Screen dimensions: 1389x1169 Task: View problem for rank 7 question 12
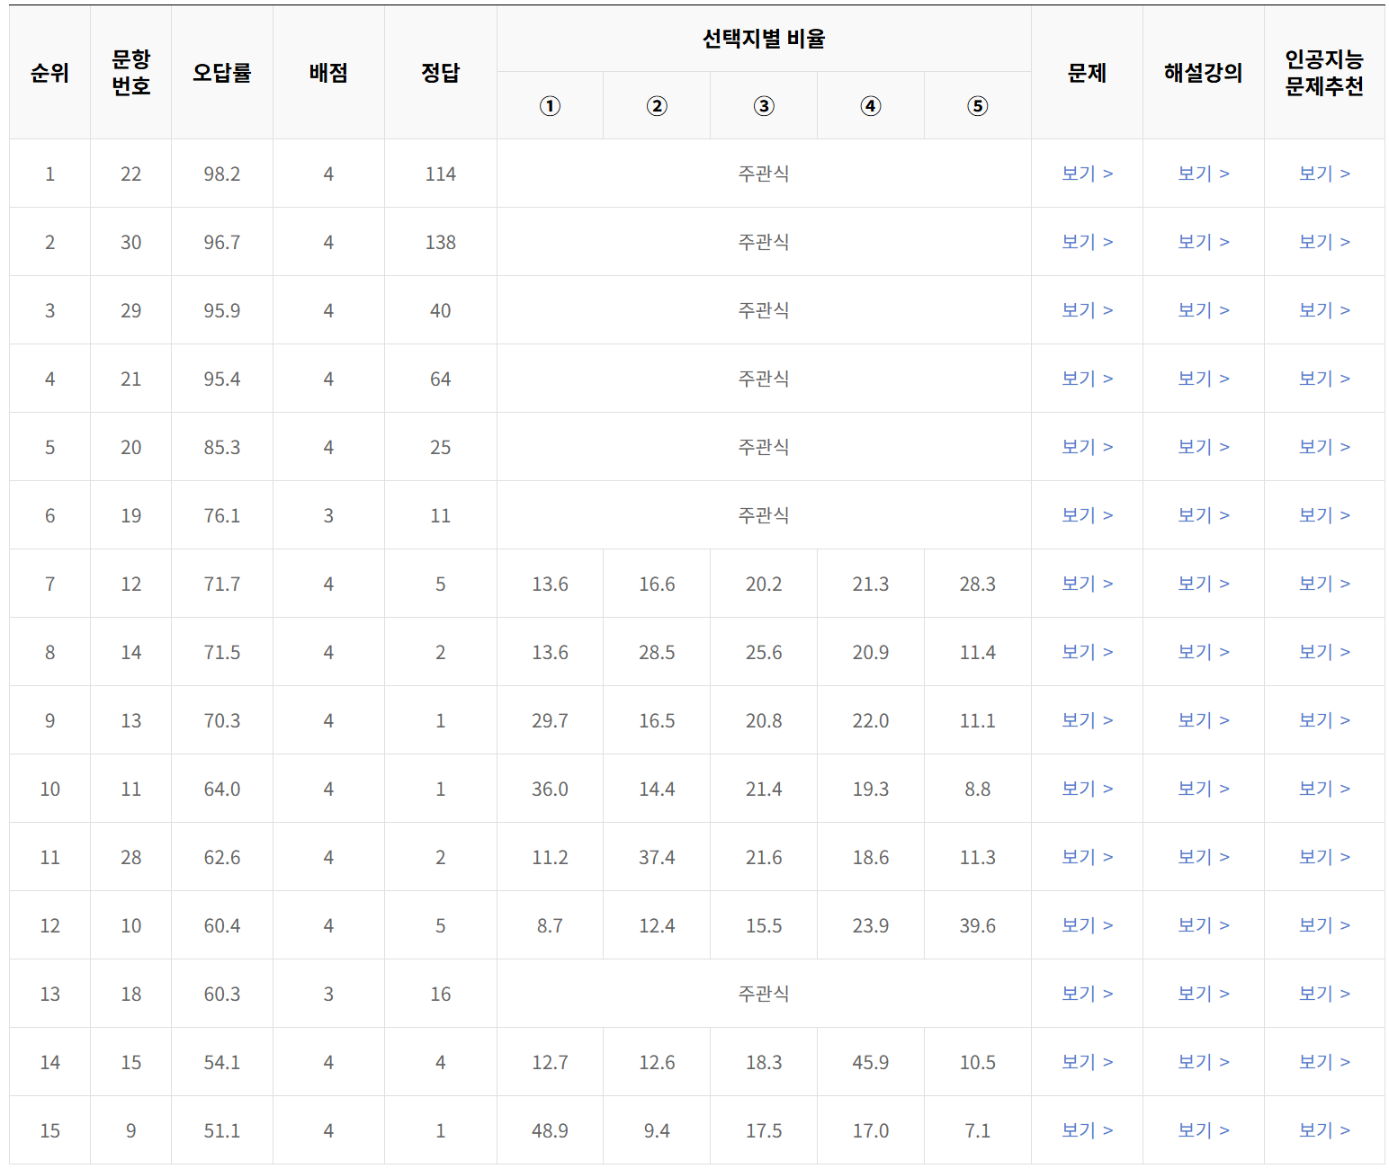1086,584
